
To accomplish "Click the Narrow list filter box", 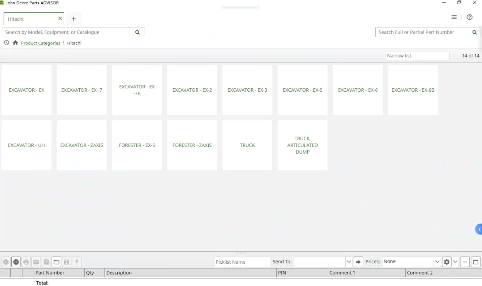I will click(x=417, y=56).
